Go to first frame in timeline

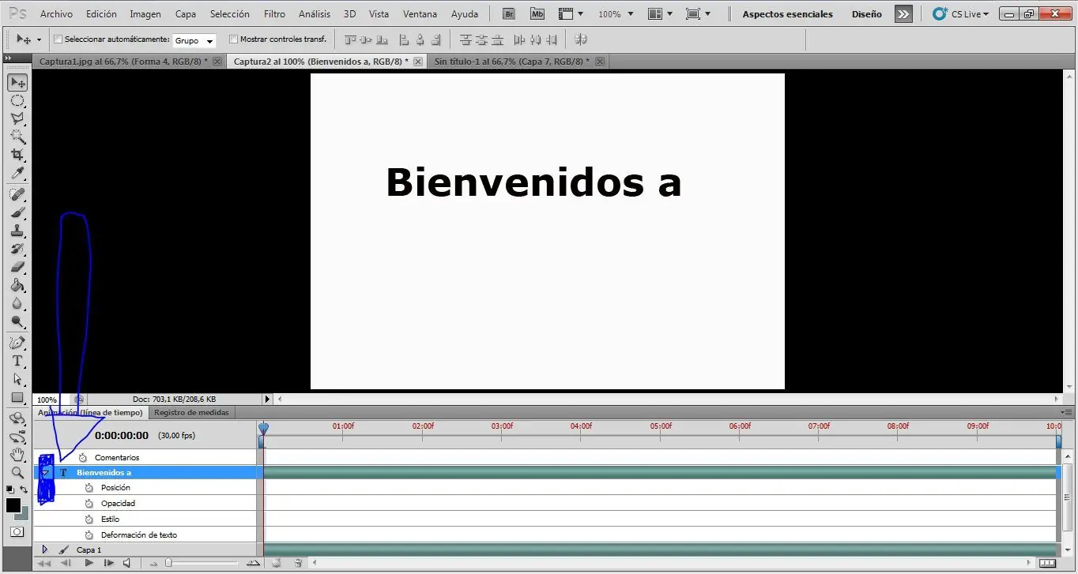click(x=44, y=563)
